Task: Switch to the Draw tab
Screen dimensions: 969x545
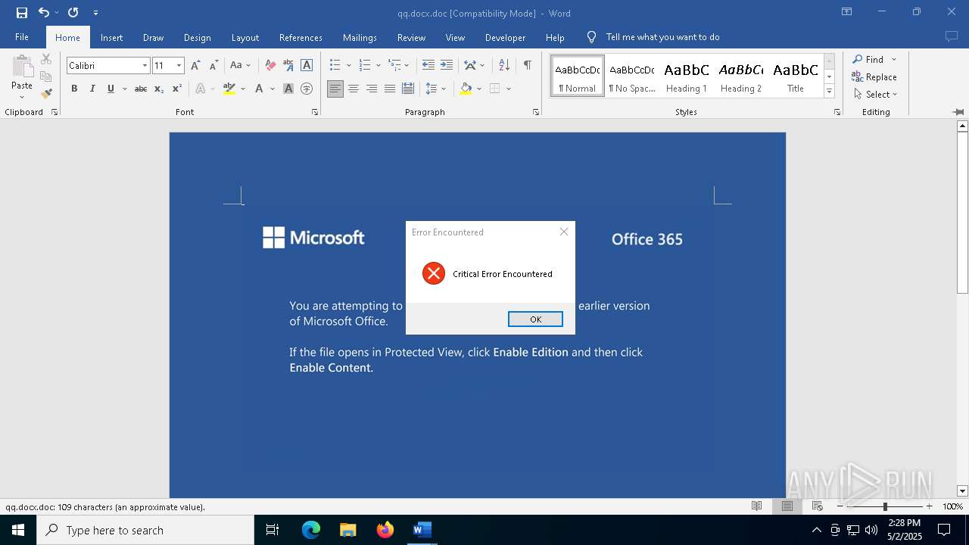Action: (x=153, y=37)
